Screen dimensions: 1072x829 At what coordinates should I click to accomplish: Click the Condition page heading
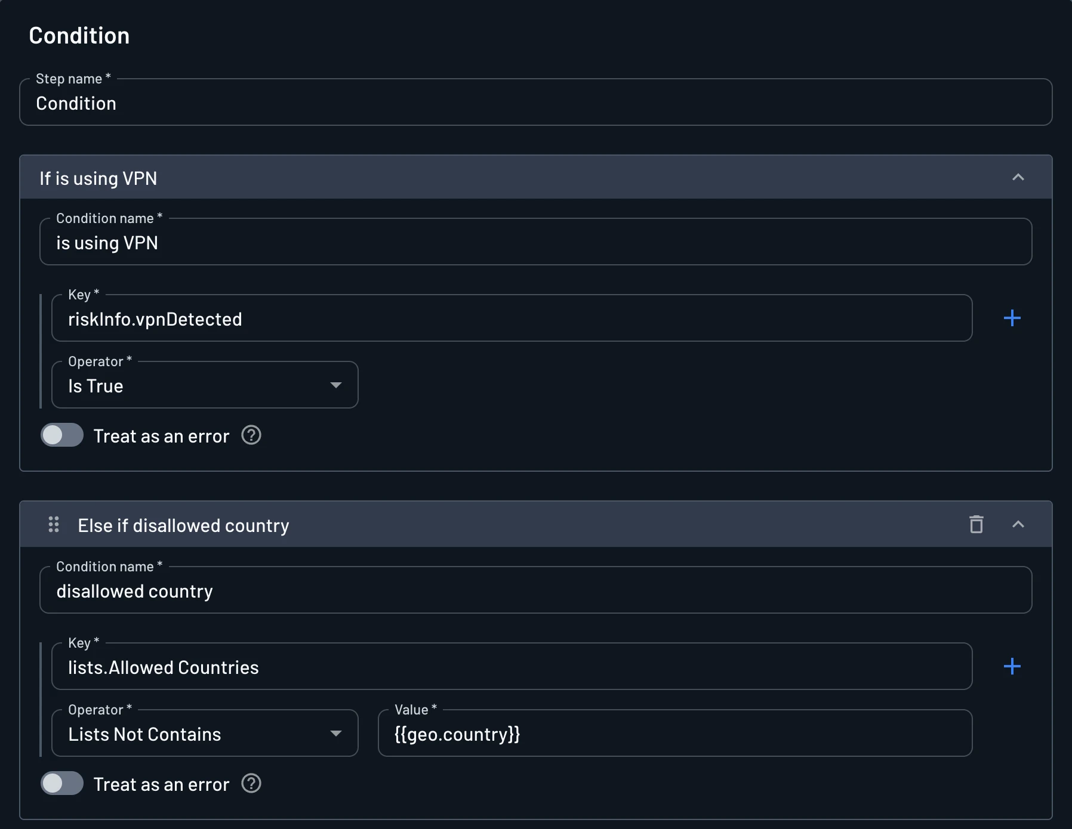click(79, 36)
